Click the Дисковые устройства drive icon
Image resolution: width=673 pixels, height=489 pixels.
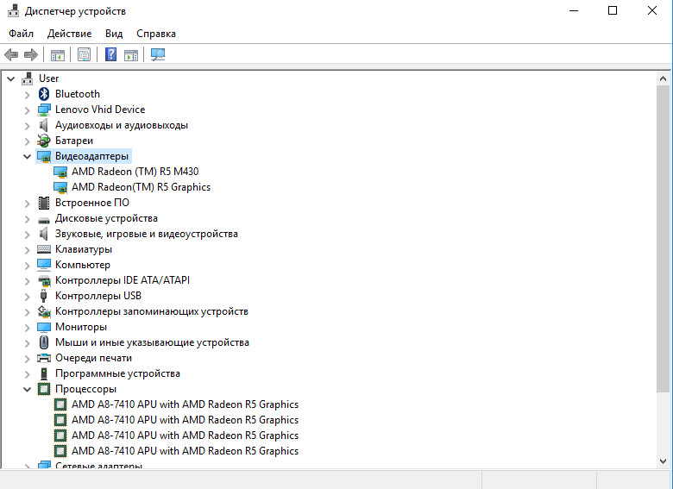[44, 220]
